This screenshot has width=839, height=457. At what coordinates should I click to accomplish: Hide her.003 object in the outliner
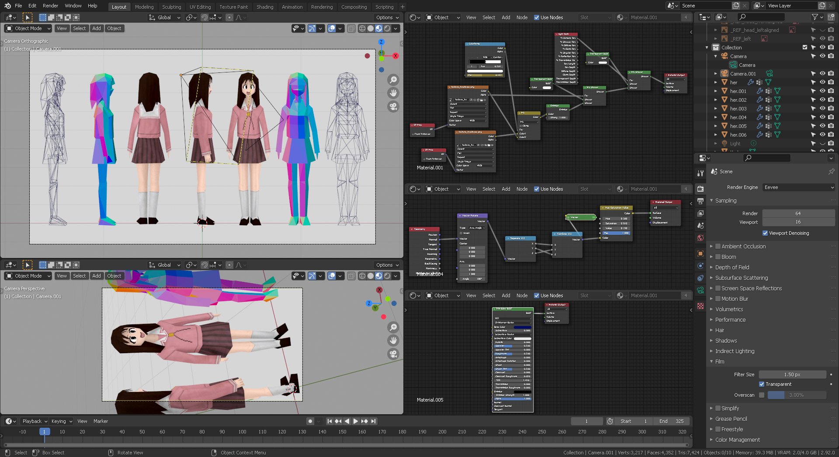tap(822, 109)
